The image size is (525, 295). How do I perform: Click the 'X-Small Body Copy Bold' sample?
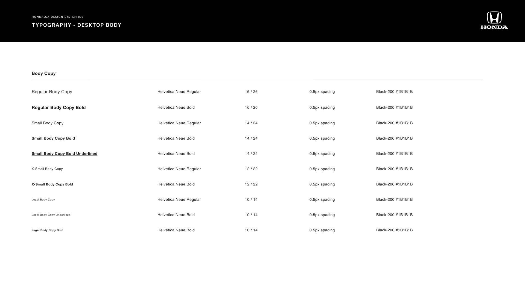tap(52, 184)
